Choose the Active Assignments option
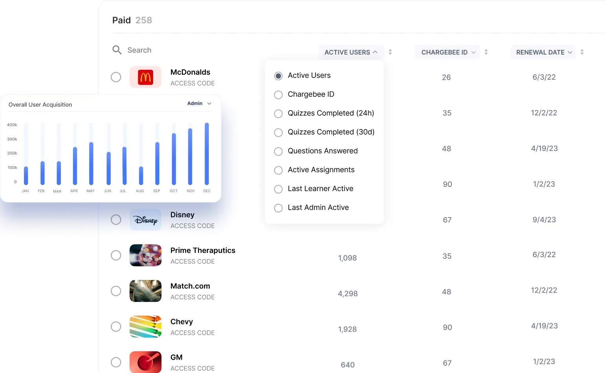Image resolution: width=606 pixels, height=373 pixels. [278, 170]
